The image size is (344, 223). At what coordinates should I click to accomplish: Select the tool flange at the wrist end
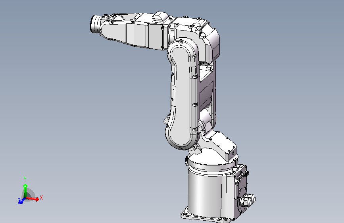[x=95, y=24]
